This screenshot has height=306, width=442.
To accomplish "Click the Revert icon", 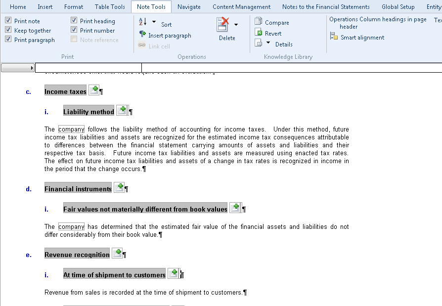I will [258, 32].
